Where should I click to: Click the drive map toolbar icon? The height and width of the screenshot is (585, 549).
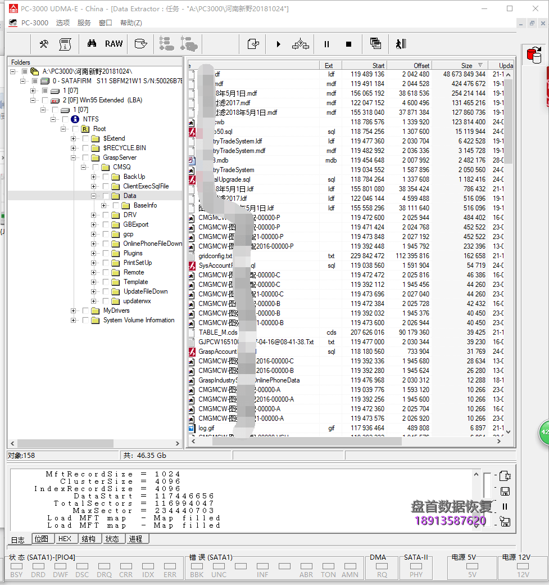coord(140,44)
